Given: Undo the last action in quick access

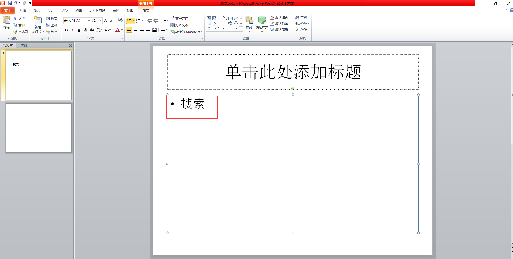Looking at the screenshot, I should [x=16, y=3].
